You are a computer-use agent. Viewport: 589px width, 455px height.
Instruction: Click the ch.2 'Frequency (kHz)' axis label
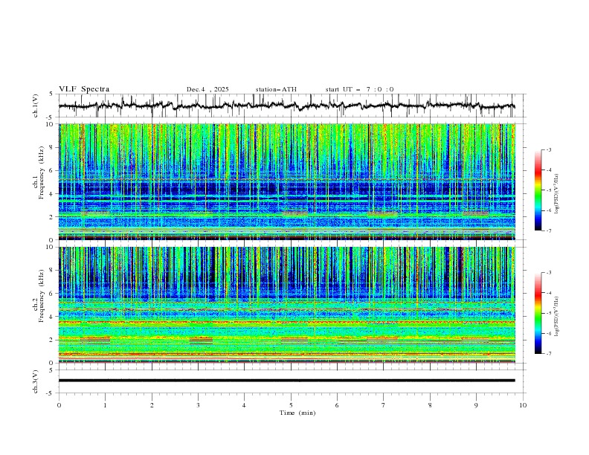tap(42, 295)
